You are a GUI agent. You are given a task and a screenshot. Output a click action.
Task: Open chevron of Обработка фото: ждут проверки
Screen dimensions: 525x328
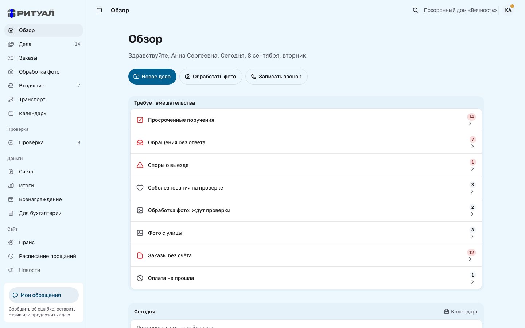point(472,214)
